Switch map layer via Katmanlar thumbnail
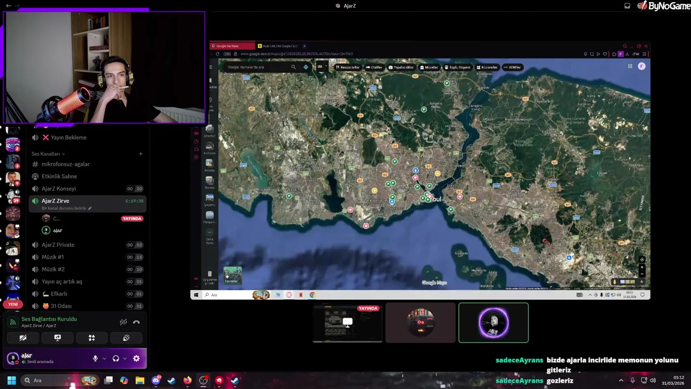 coord(233,275)
